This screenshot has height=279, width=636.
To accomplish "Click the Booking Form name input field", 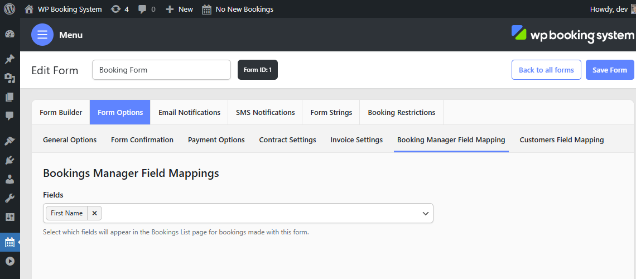I will coord(161,70).
